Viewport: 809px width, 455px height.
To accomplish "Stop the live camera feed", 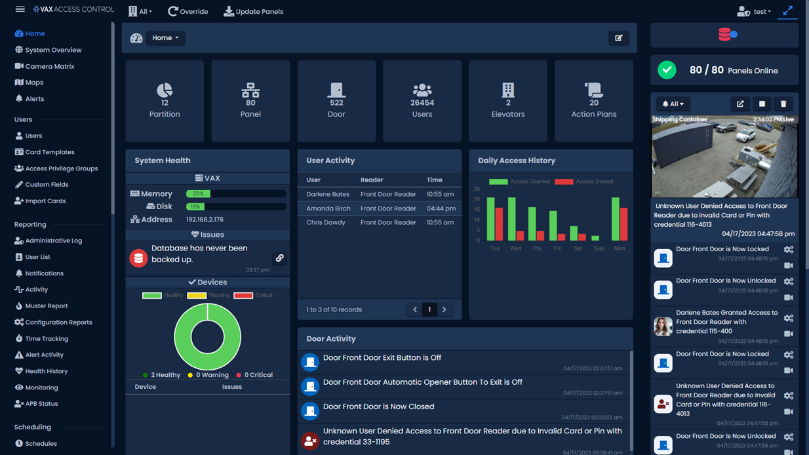I will pos(762,104).
